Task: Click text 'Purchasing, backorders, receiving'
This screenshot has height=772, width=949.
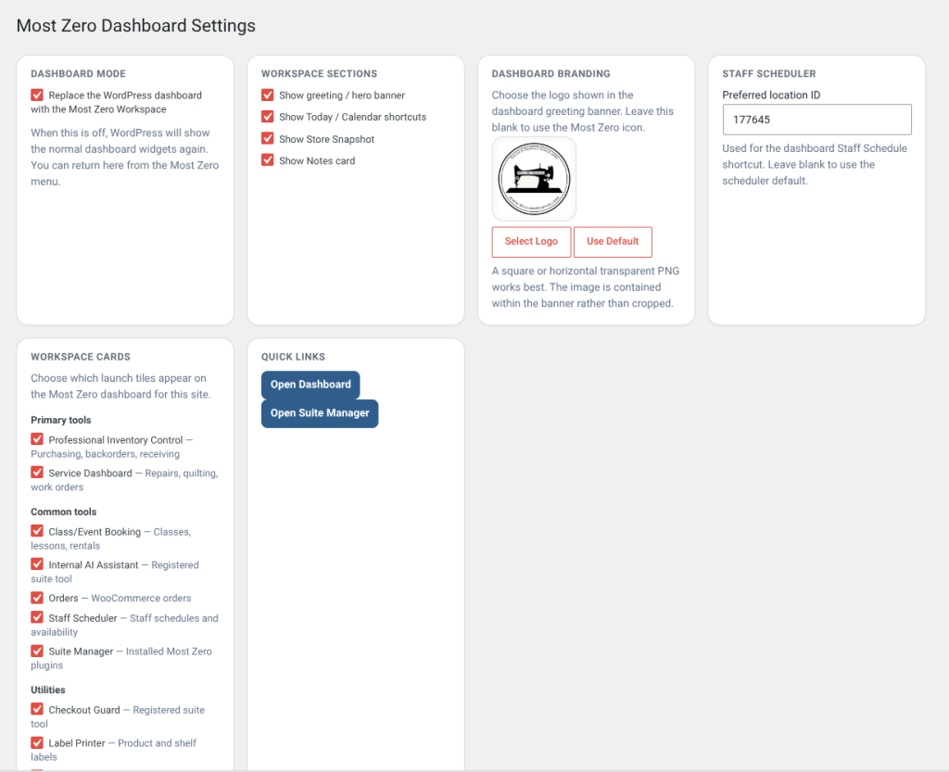Action: [106, 454]
